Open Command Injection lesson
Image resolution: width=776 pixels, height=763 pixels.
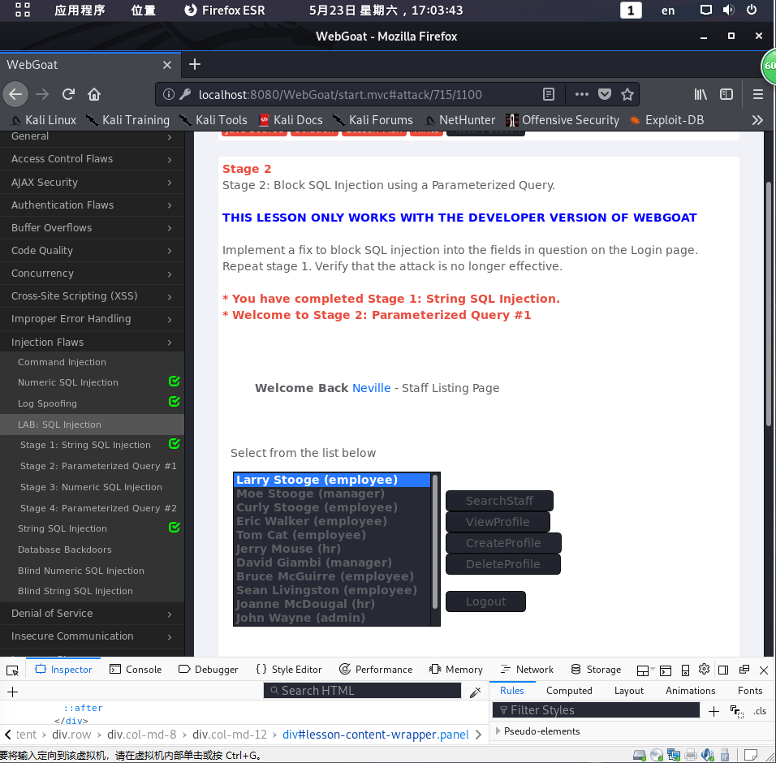pyautogui.click(x=62, y=362)
